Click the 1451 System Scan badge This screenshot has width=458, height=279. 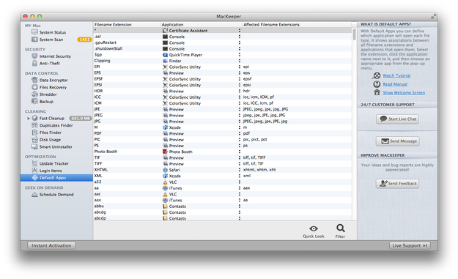(84, 40)
